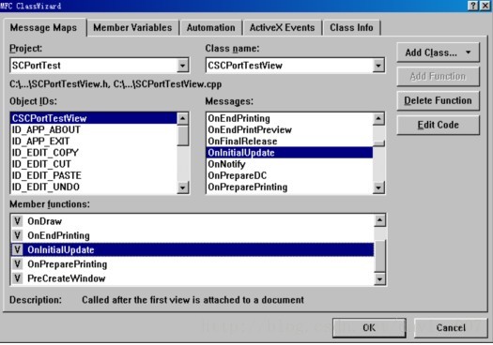Click the Delete Function button
Screen dimensions: 493x345
438,100
